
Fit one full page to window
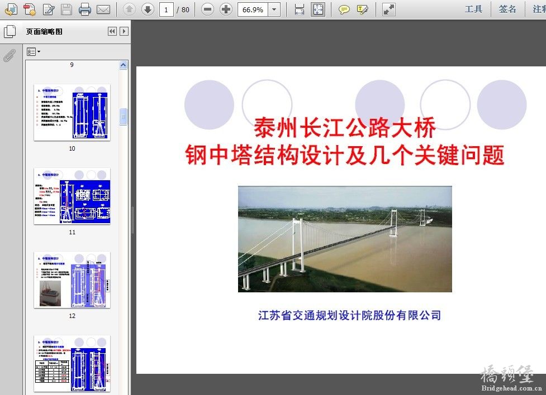tap(318, 9)
